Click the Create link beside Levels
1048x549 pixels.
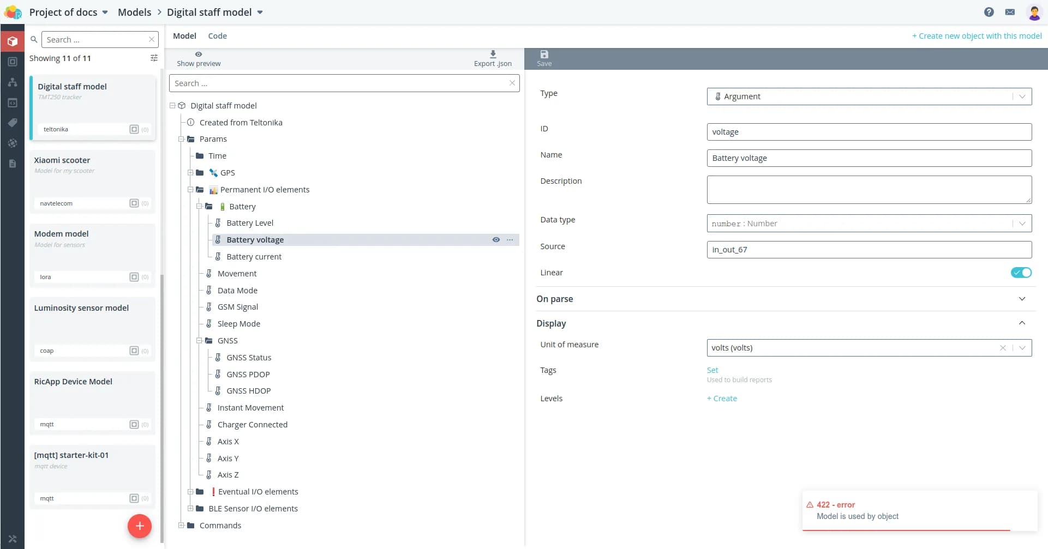click(x=722, y=399)
